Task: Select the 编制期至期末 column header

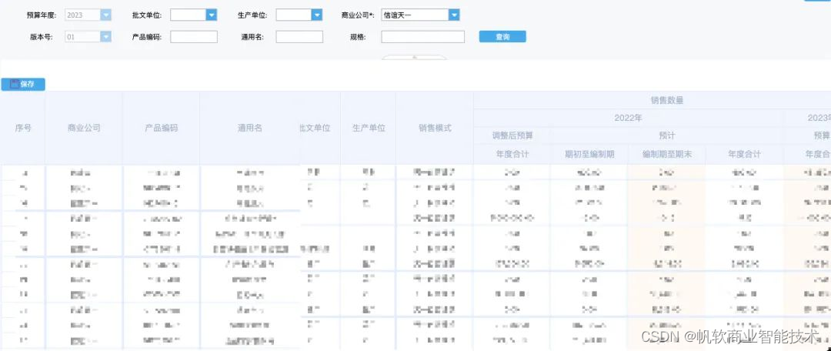Action: [x=666, y=154]
